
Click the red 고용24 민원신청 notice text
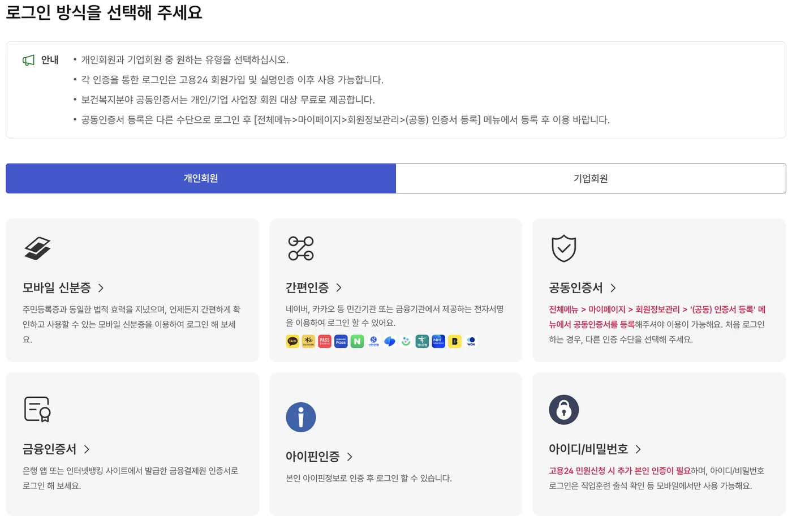coord(619,471)
